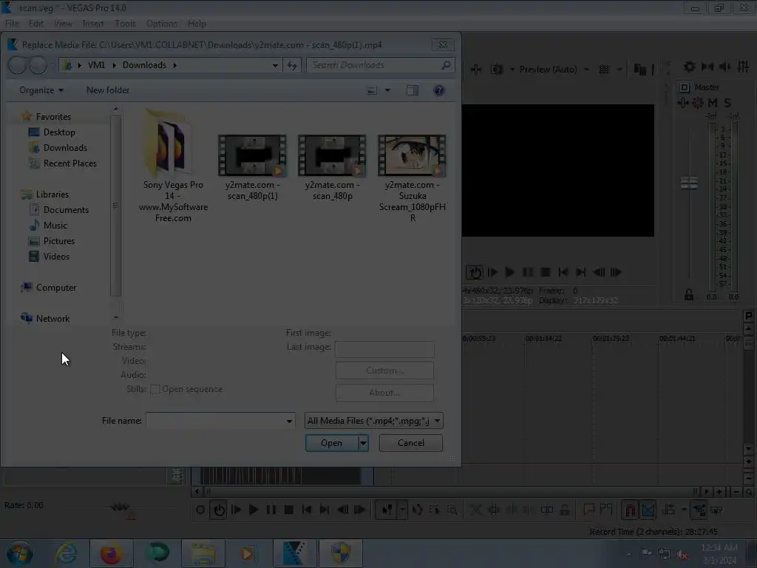Screen dimensions: 757x568
Task: Open the edit tool selection dropdown arrow
Action: click(x=402, y=510)
